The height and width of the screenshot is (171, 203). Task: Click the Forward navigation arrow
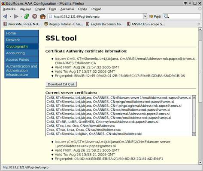(x=16, y=16)
